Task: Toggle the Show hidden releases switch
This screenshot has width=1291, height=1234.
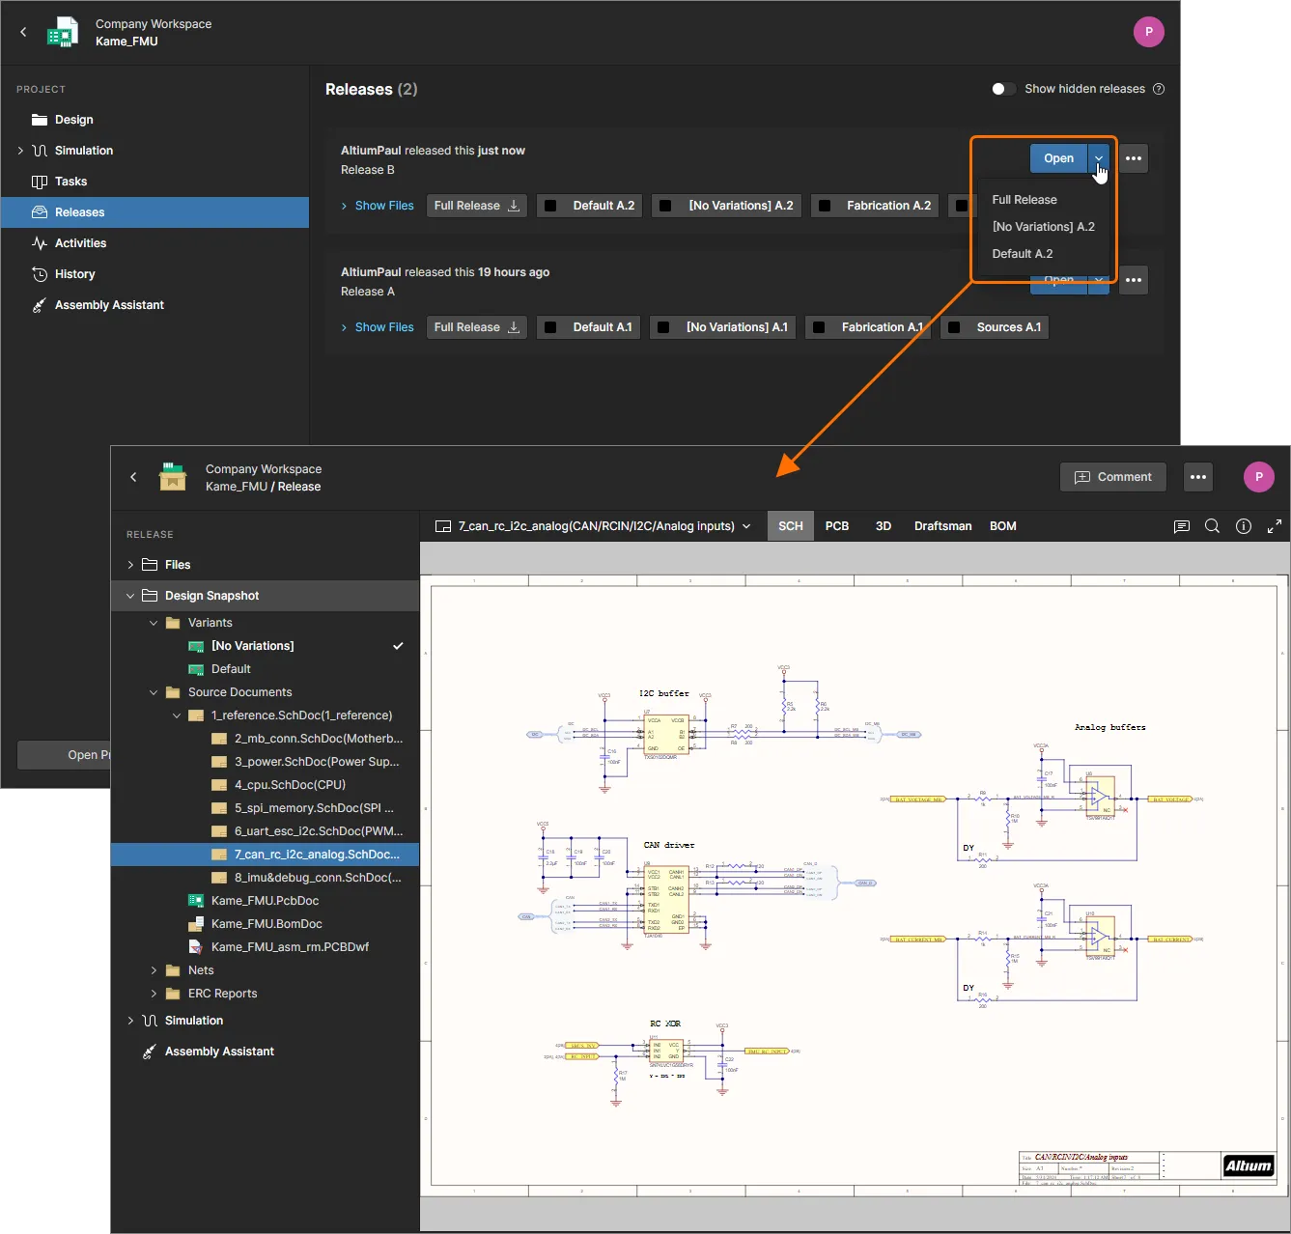Action: coord(1003,89)
